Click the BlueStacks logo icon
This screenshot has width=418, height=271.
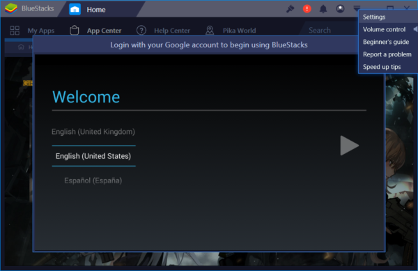tap(11, 8)
